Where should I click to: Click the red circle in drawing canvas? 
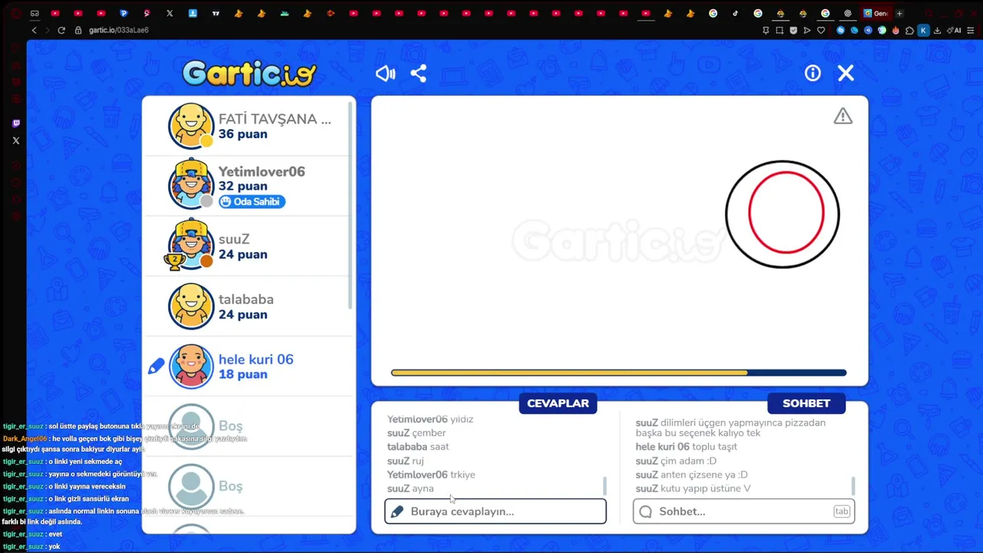786,213
